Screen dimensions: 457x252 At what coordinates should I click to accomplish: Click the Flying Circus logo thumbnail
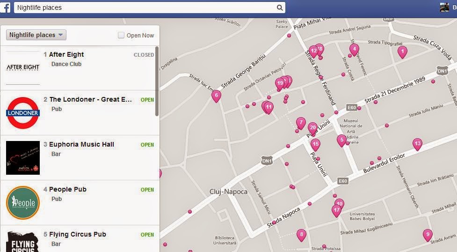[23, 242]
